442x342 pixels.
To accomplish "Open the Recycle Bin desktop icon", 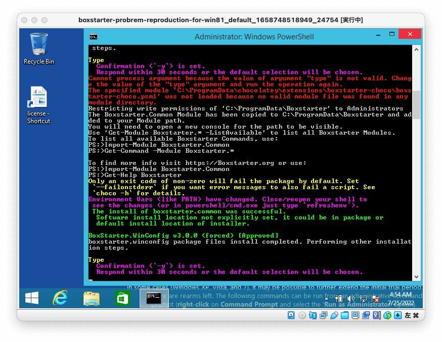I will coord(38,48).
